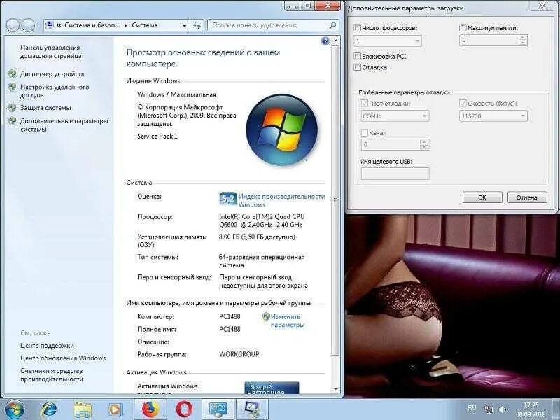Image resolution: width=560 pixels, height=420 pixels.
Task: Click the Канал value spinner arrows
Action: pyautogui.click(x=424, y=144)
